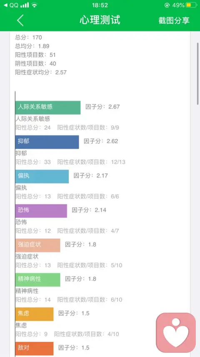Return to QQ via the back-to-app arrow
200x357 pixels.
pos(11,5)
